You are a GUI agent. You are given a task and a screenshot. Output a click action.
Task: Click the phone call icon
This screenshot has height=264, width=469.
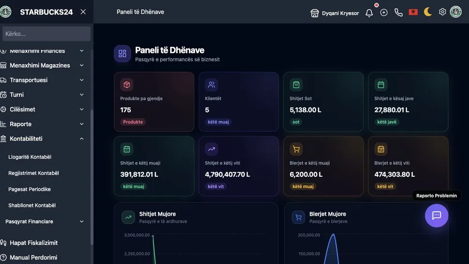pos(398,12)
